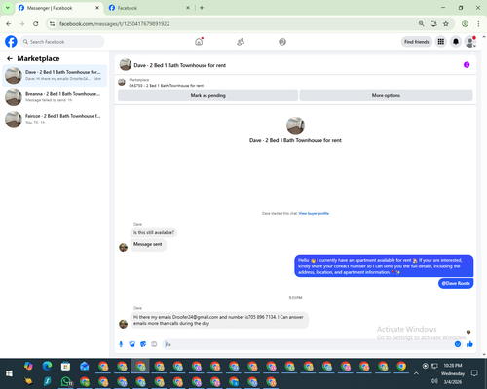Viewport: 487px width, 389px height.
Task: Click the blue 'Hello' apartment message
Action: 384,266
